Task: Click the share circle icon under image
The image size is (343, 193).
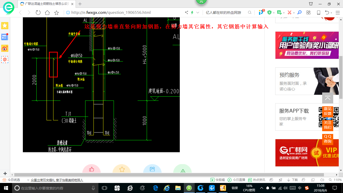Action: click(152, 169)
